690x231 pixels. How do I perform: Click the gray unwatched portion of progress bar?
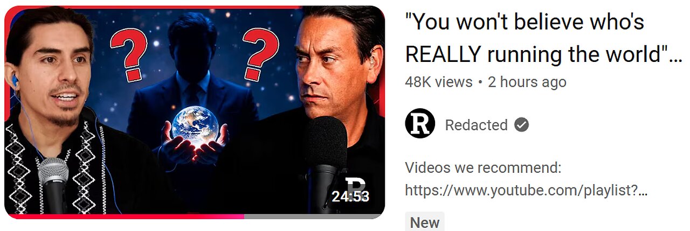tap(314, 216)
